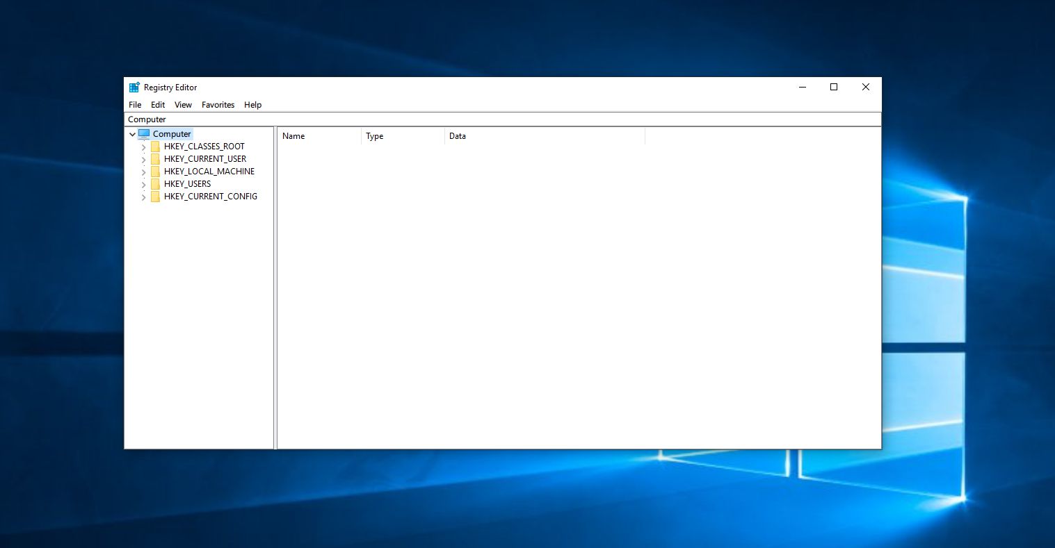Select the Computer monitor icon in tree
The height and width of the screenshot is (548, 1055).
coord(144,134)
